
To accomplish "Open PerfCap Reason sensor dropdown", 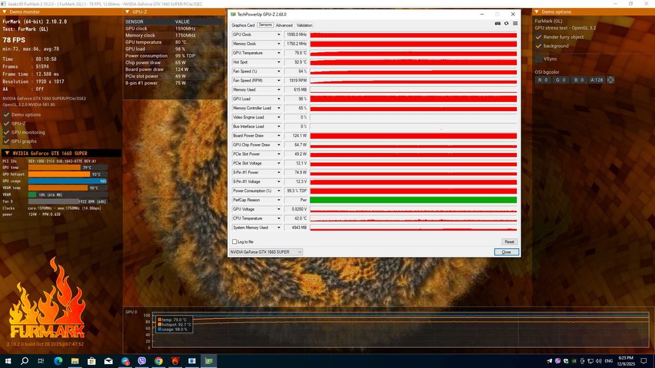I will pos(278,200).
